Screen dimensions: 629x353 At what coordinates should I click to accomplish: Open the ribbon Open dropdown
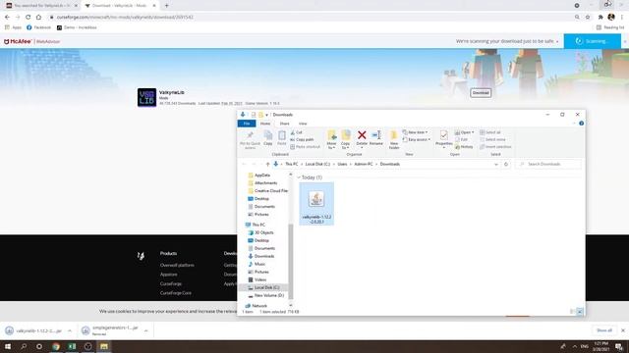(x=465, y=132)
